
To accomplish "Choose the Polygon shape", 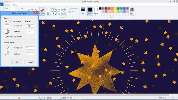I will coord(62,9).
